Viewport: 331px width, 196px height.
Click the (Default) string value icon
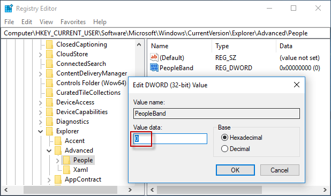point(154,57)
